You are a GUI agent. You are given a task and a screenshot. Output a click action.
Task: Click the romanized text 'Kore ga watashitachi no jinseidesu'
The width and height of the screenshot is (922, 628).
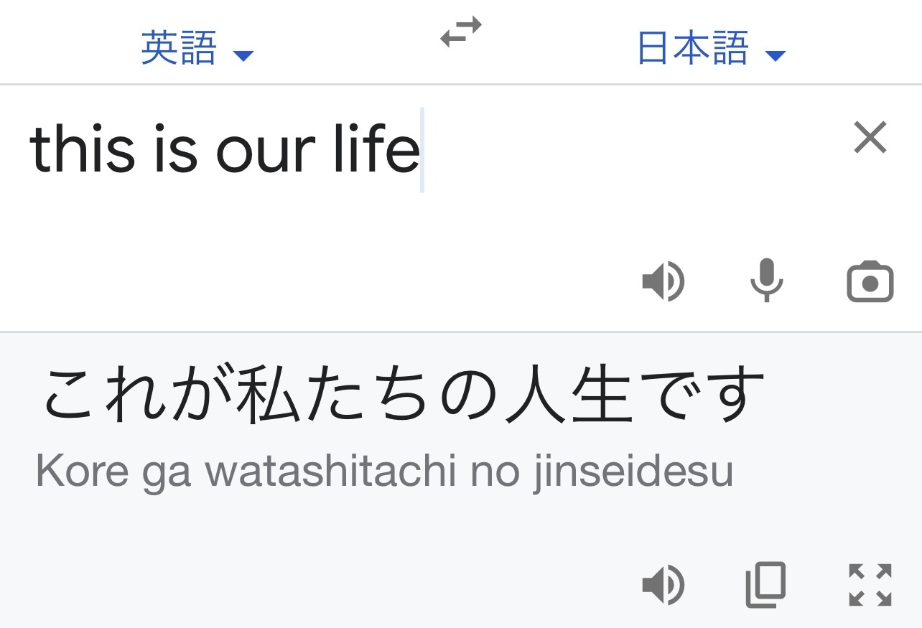tap(384, 473)
